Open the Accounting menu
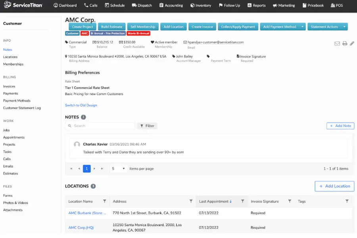Image resolution: width=357 pixels, height=238 pixels. click(x=171, y=5)
